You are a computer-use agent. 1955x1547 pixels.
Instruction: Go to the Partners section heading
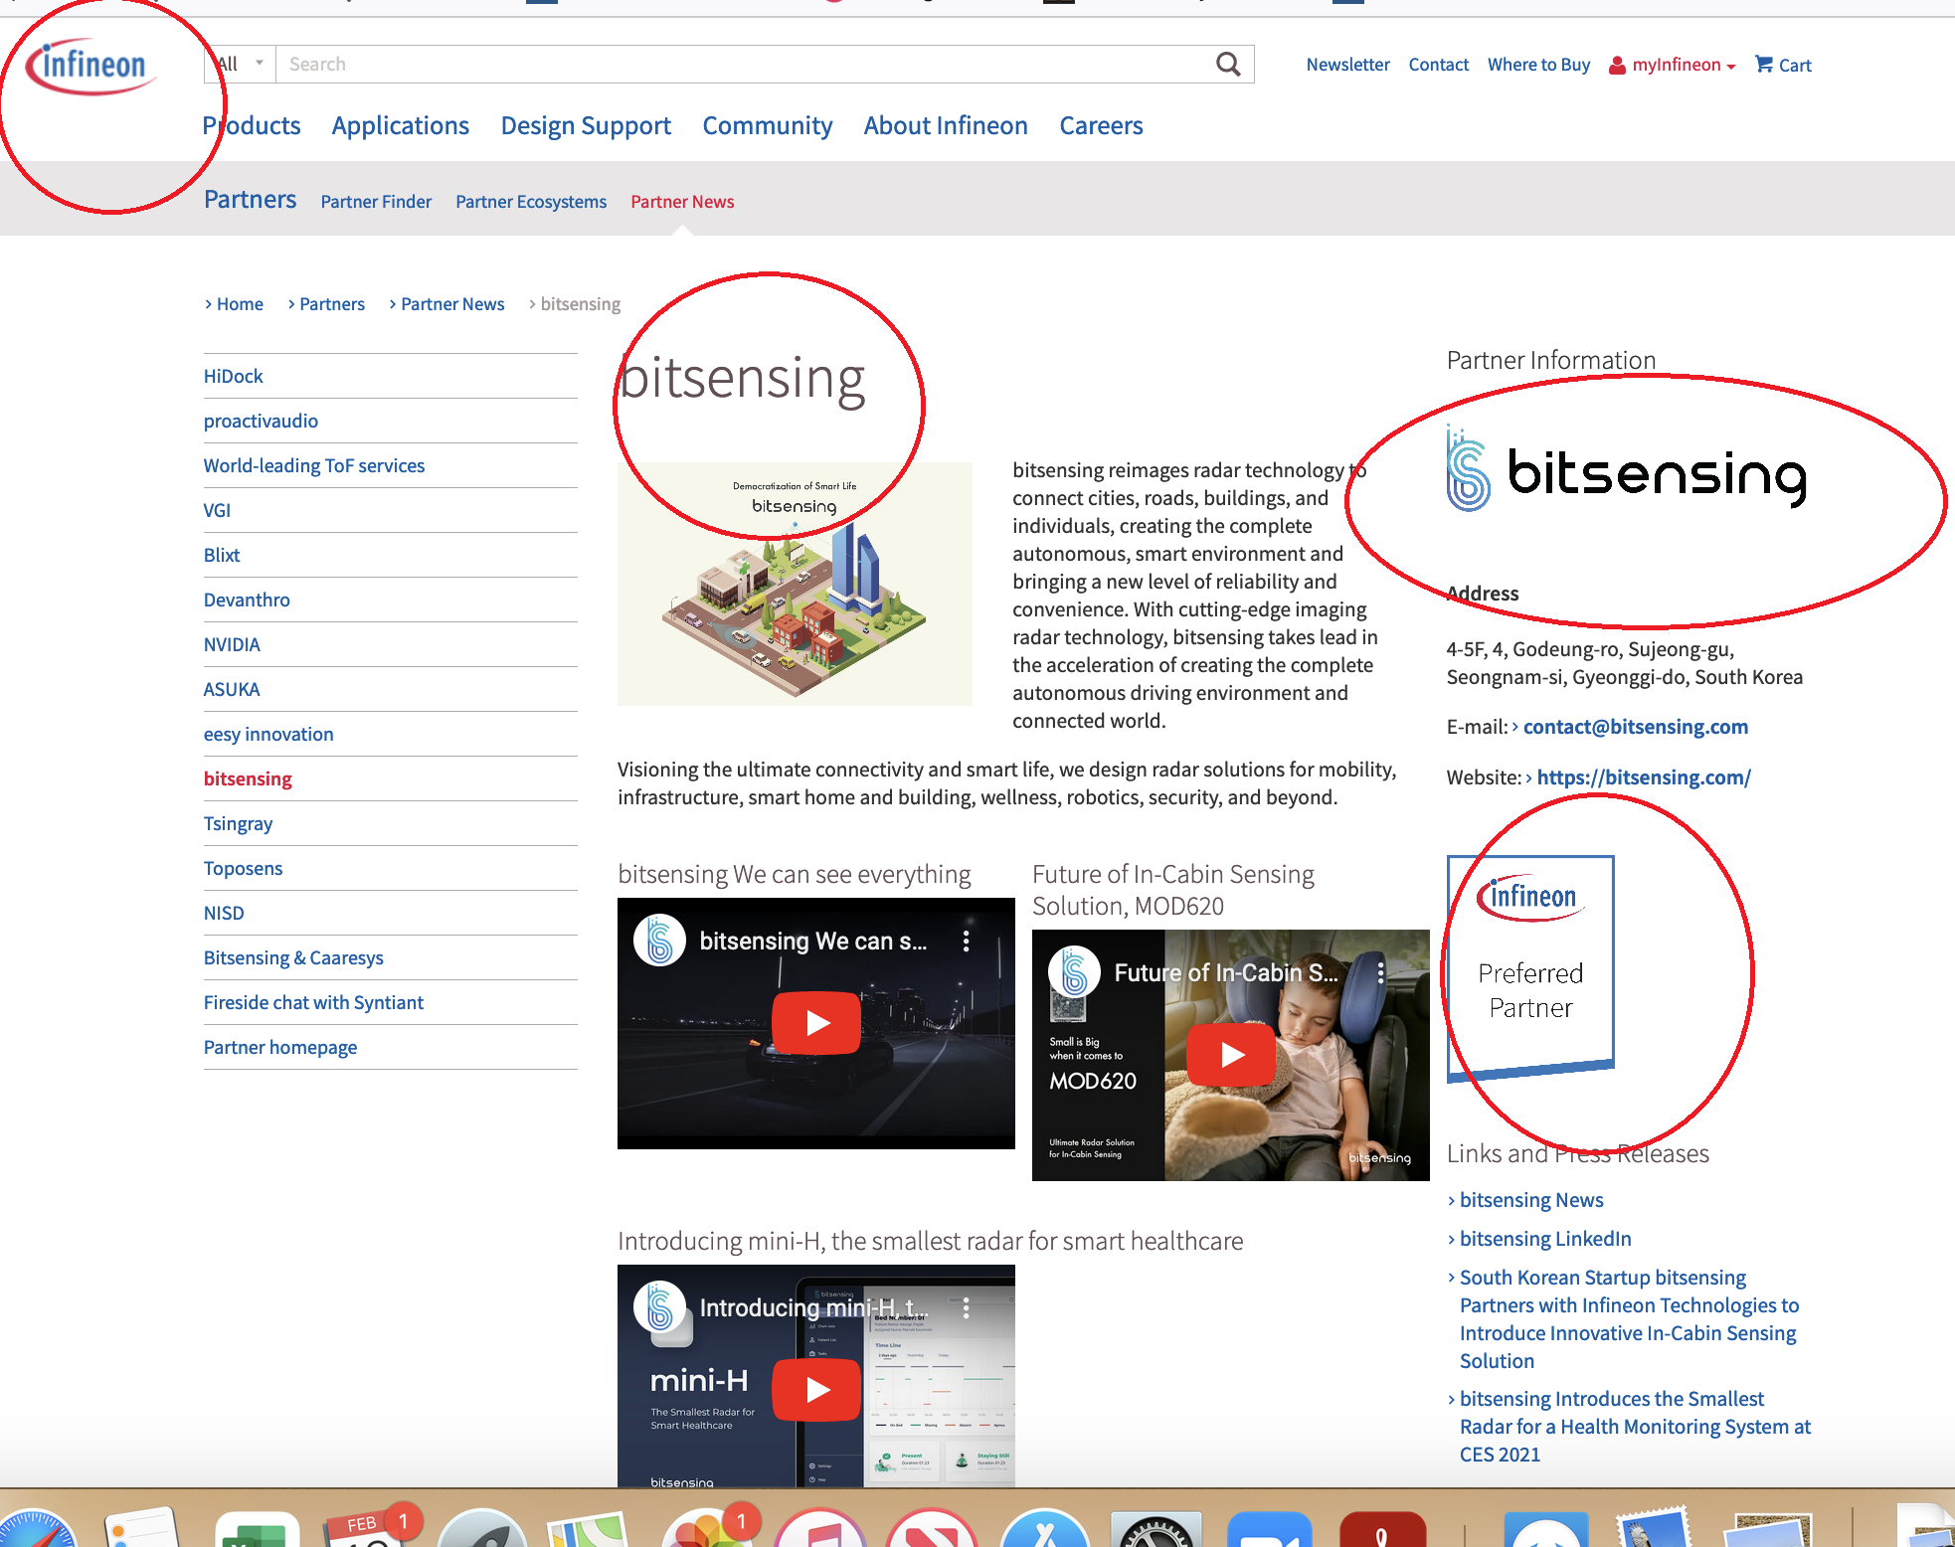click(x=251, y=199)
